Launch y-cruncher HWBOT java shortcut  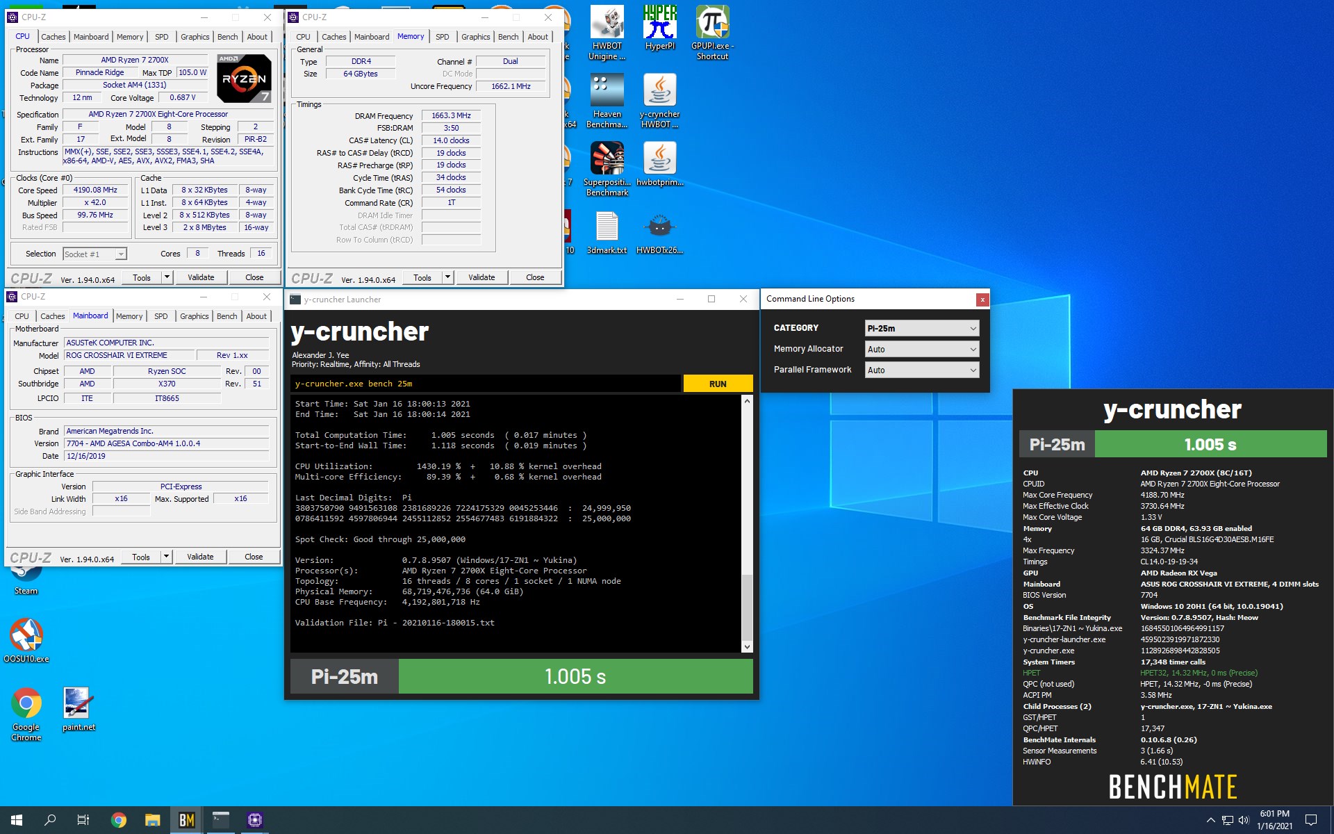(659, 101)
